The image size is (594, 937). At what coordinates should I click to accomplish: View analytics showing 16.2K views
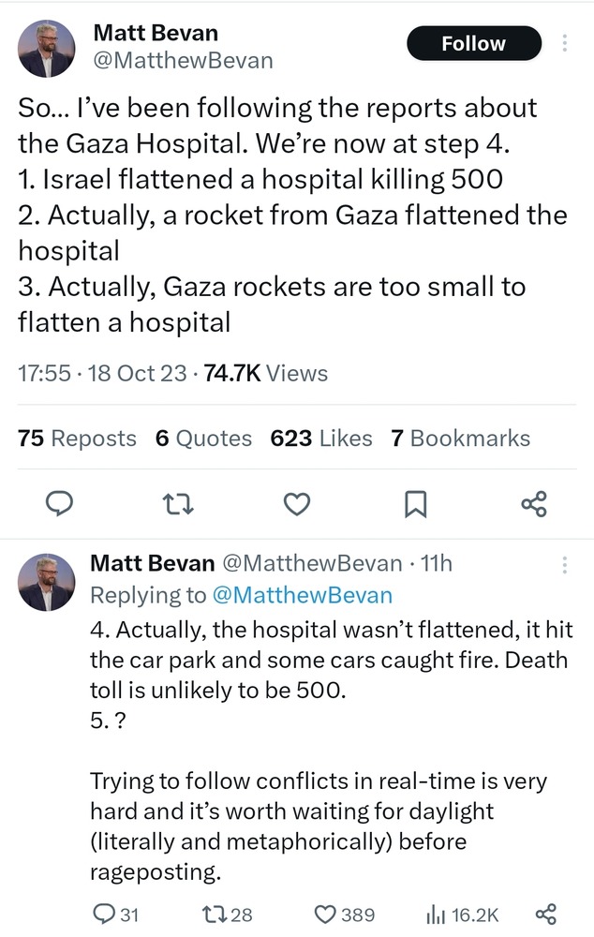(x=463, y=915)
